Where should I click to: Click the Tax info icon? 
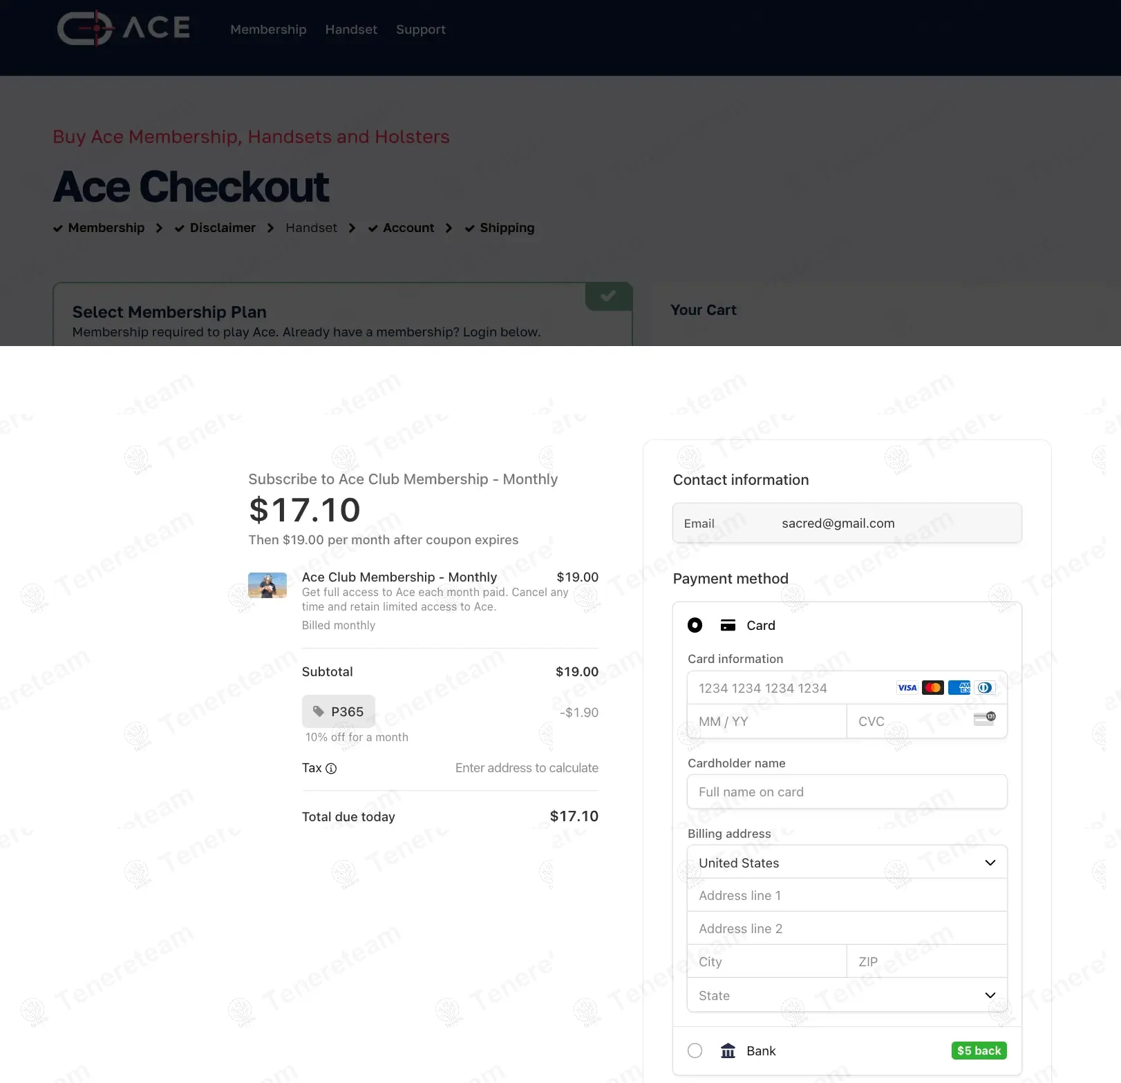coord(331,769)
